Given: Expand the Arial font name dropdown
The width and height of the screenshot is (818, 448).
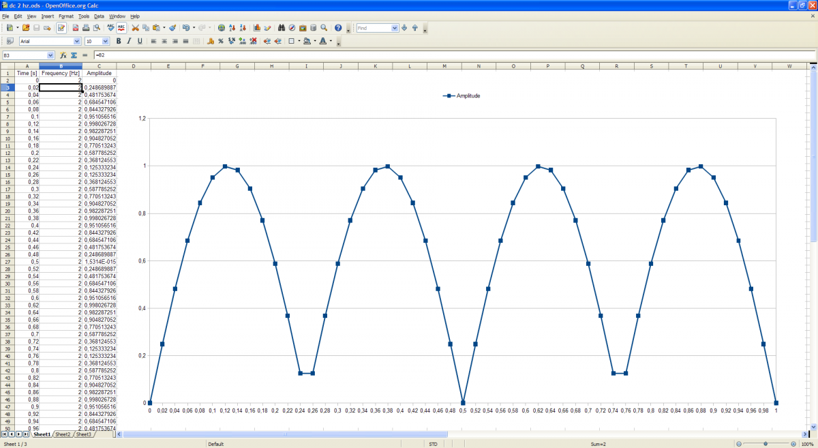Looking at the screenshot, I should [x=77, y=41].
